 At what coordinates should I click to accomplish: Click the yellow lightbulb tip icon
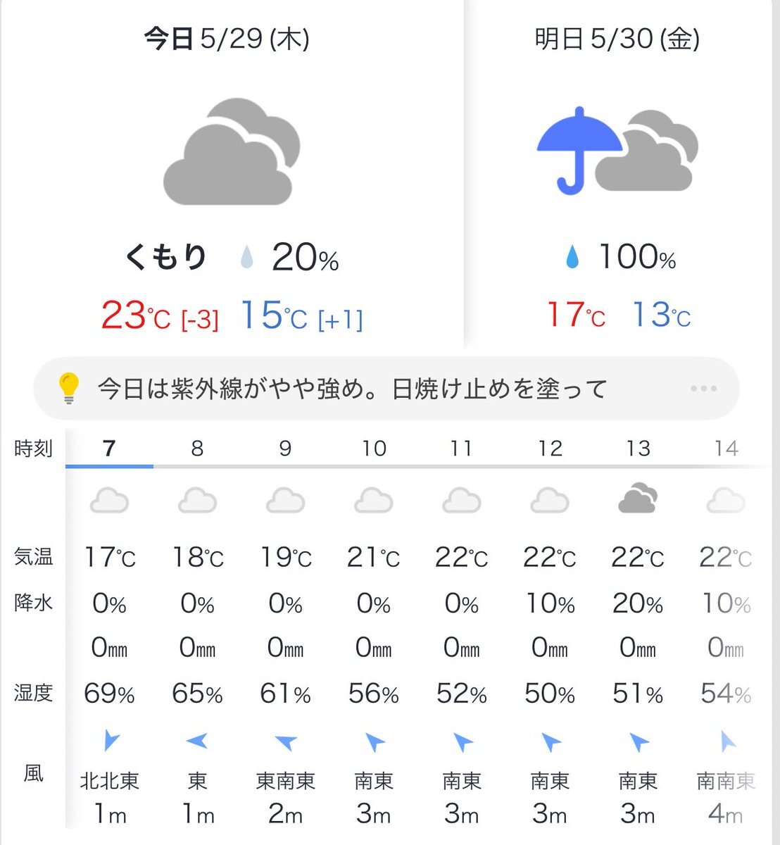click(x=68, y=388)
